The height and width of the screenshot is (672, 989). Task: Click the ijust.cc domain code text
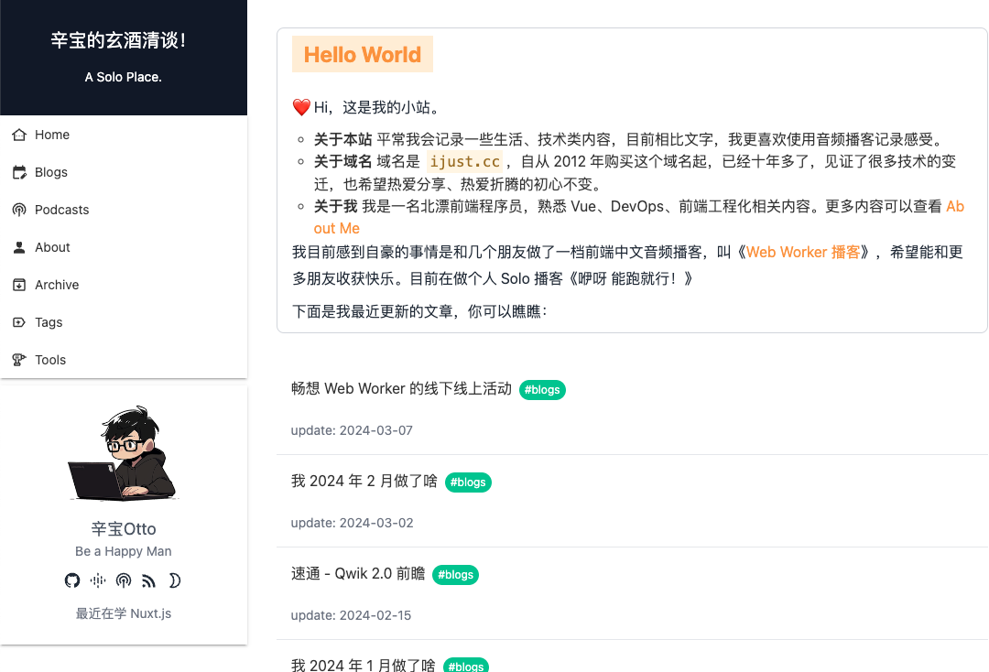tap(465, 162)
